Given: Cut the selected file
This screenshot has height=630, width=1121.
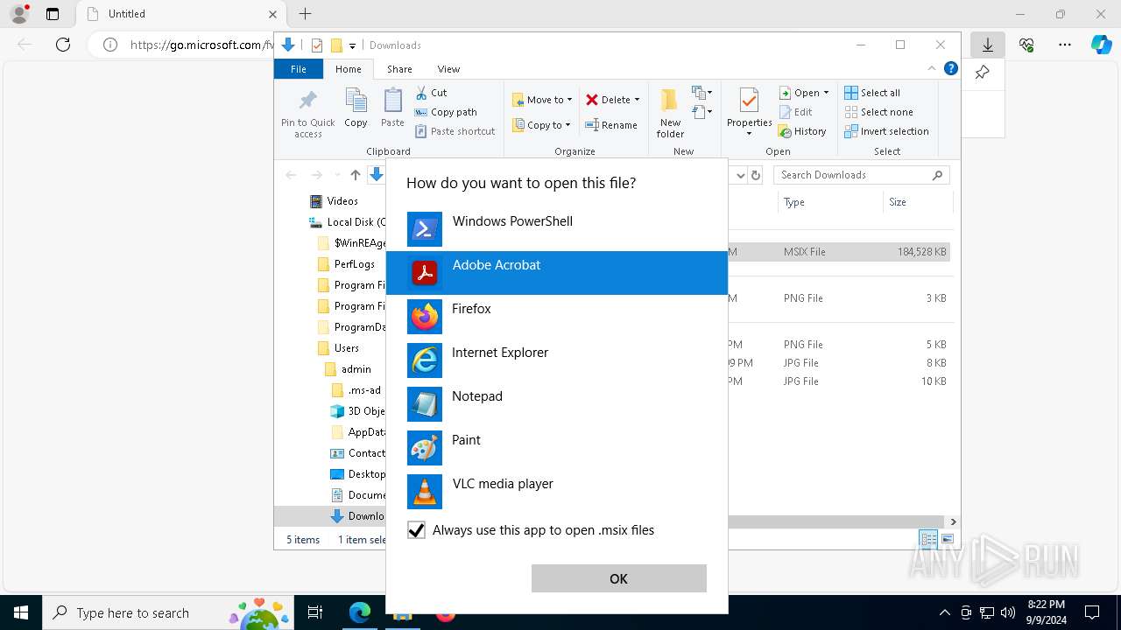Looking at the screenshot, I should click(x=431, y=93).
